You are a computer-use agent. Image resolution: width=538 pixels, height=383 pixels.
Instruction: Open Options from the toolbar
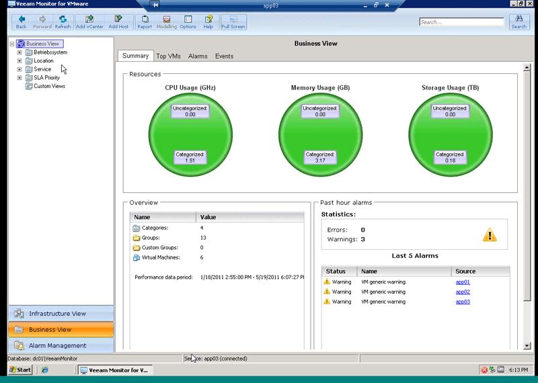coord(188,22)
